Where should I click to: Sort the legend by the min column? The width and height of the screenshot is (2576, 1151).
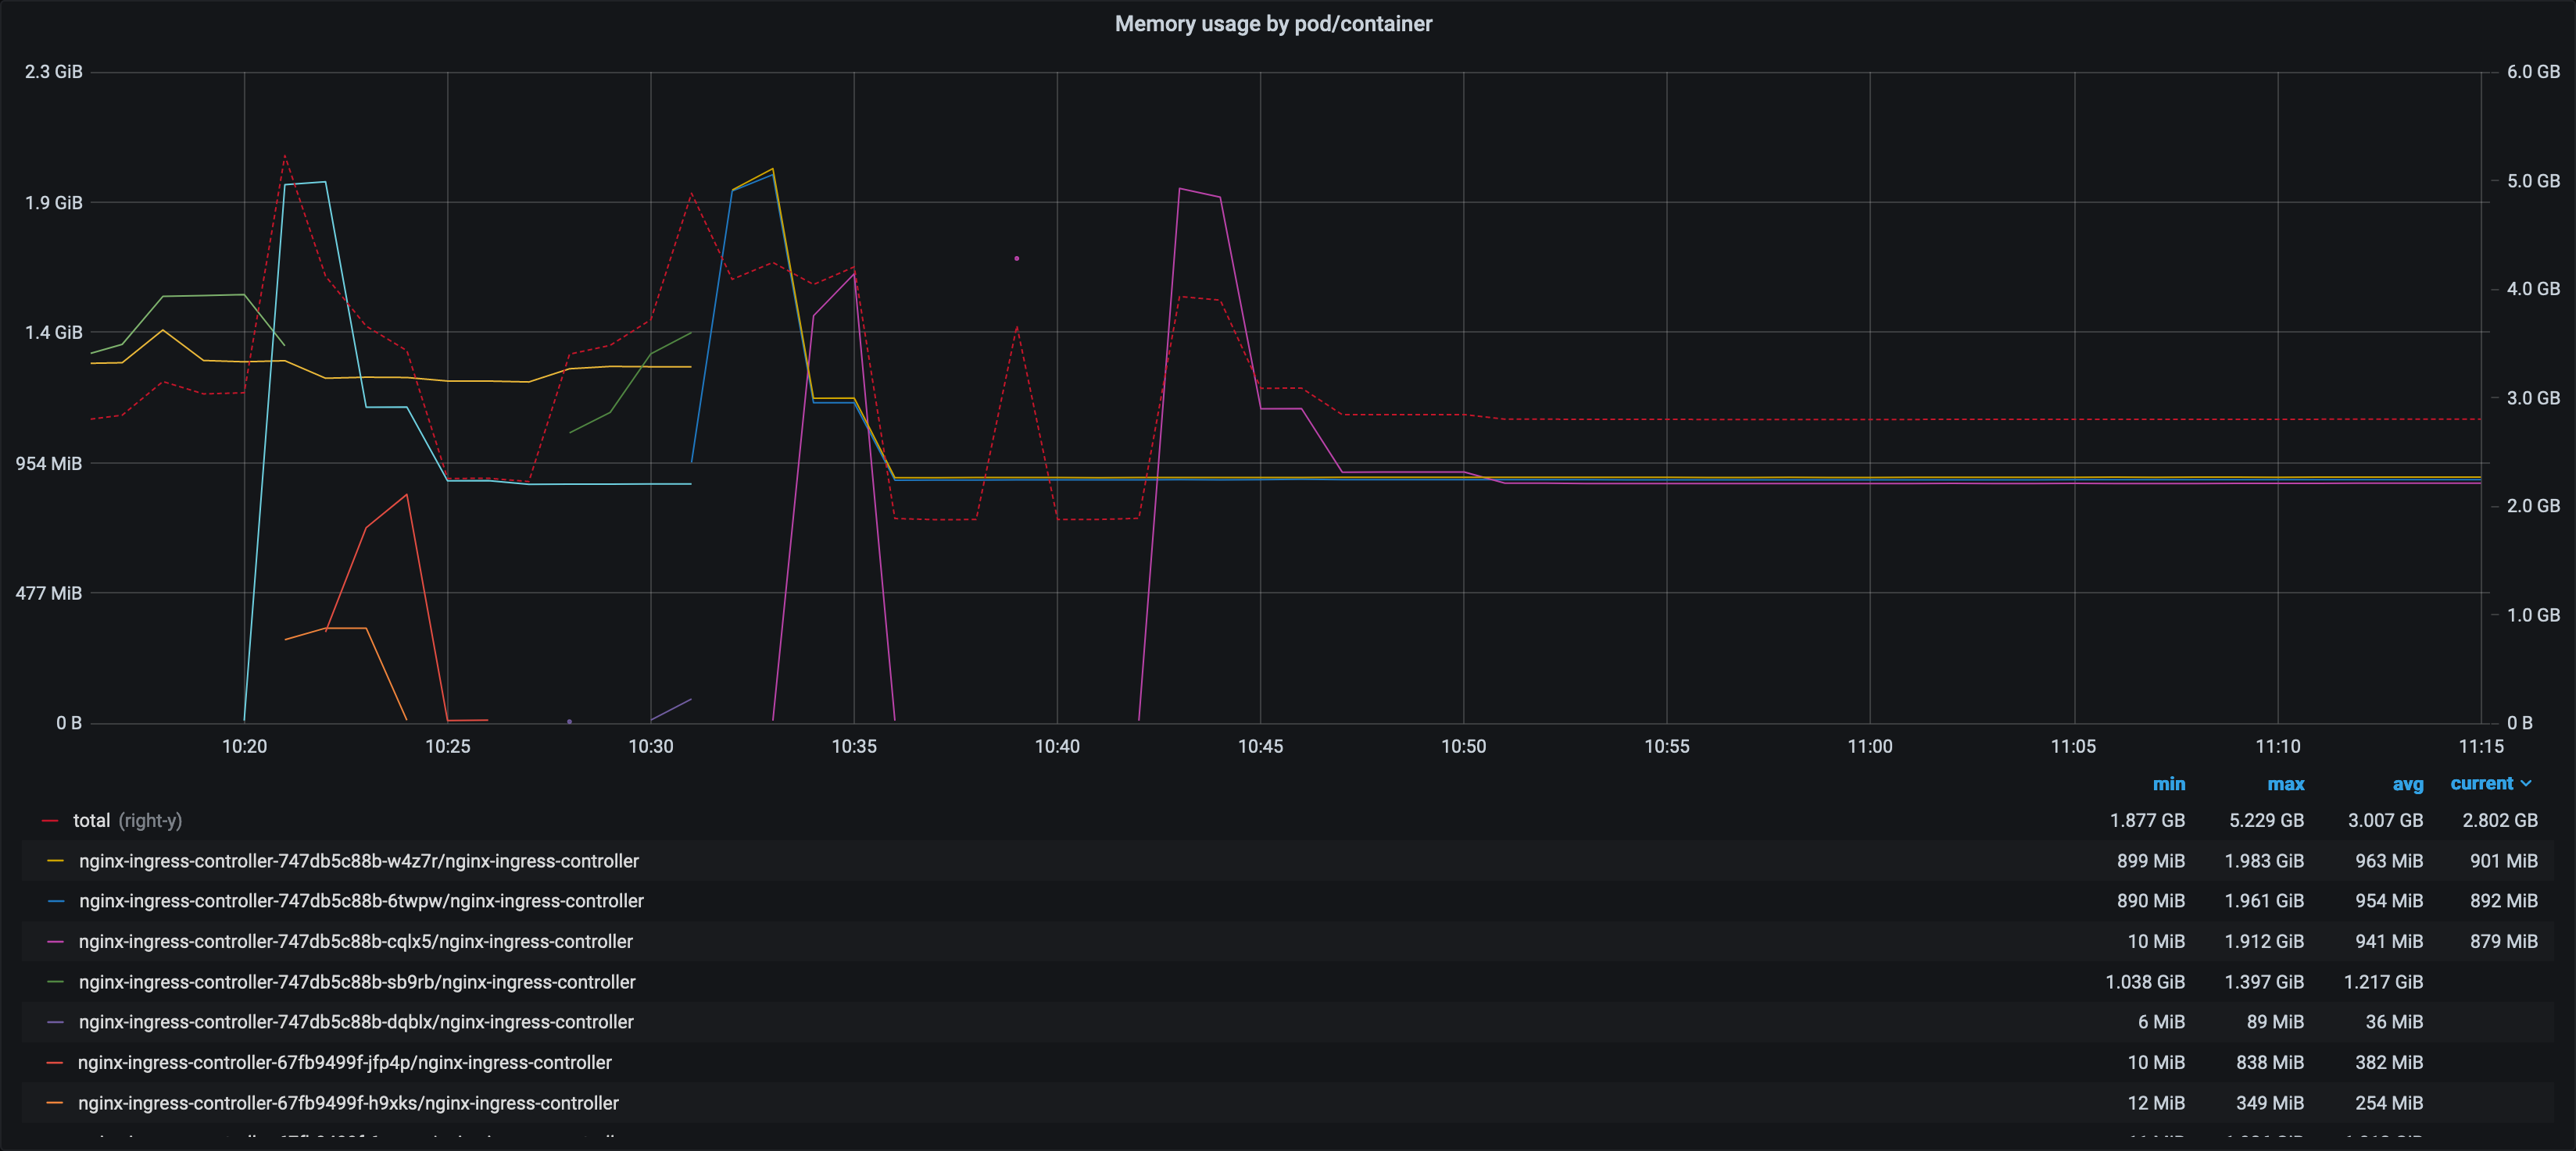point(2169,783)
